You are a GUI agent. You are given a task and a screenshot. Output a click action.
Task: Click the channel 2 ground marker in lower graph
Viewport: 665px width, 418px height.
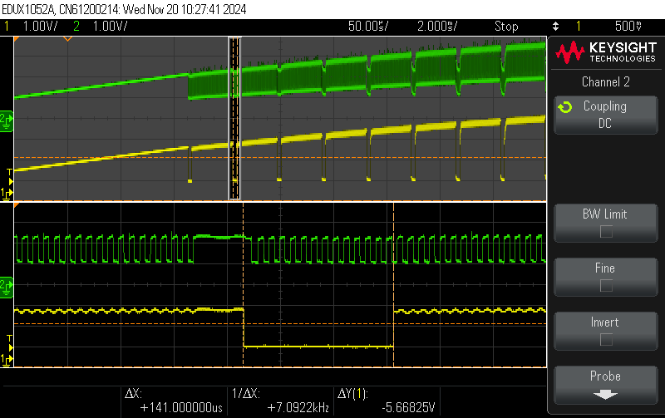pos(6,288)
